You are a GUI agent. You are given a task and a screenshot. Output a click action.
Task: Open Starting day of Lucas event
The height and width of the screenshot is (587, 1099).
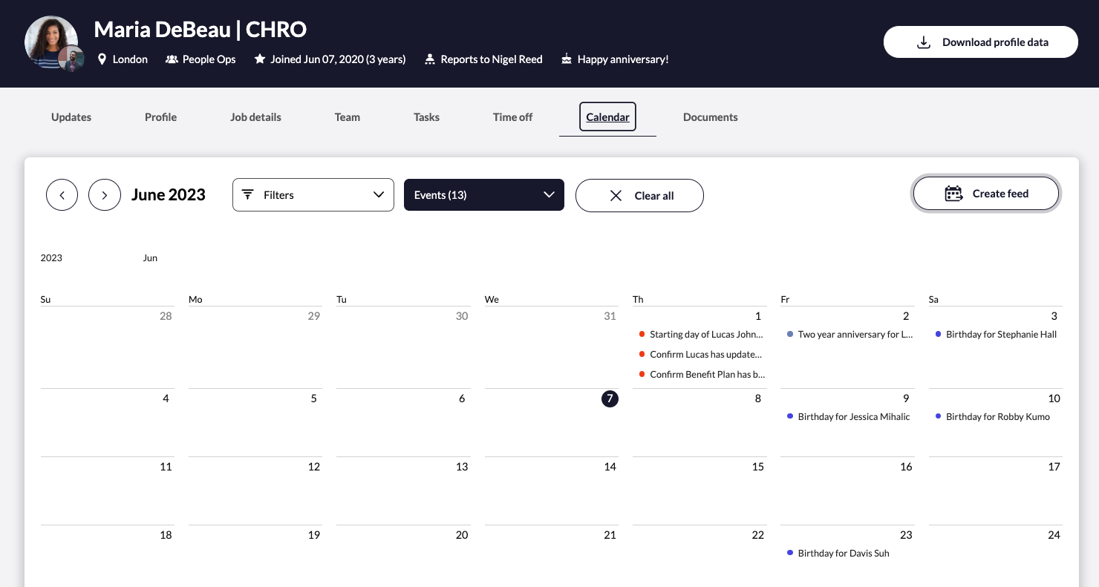pos(705,335)
